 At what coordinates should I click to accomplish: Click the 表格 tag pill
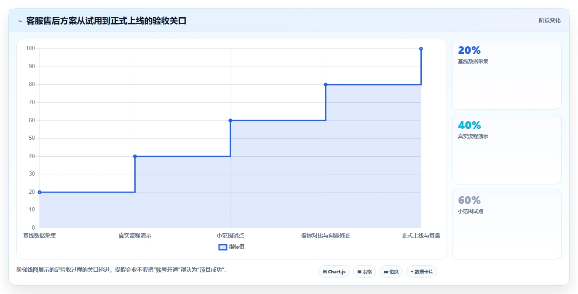tap(364, 272)
